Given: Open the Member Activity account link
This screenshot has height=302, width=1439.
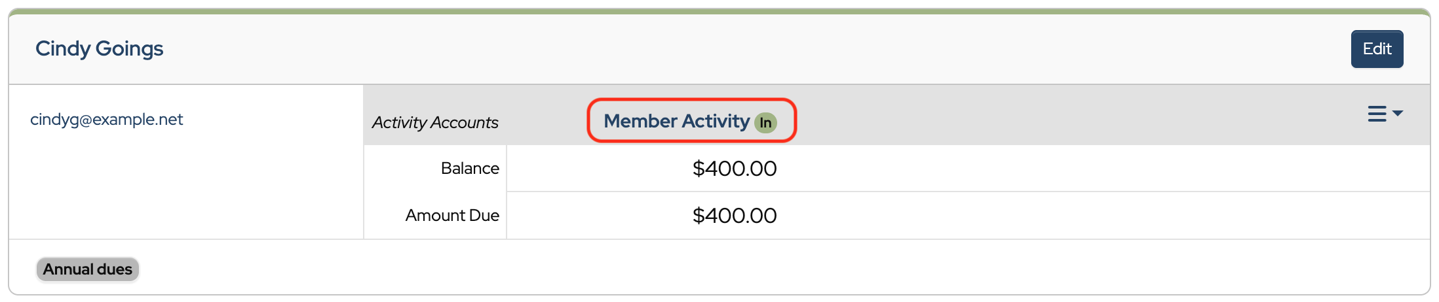Looking at the screenshot, I should pos(676,122).
